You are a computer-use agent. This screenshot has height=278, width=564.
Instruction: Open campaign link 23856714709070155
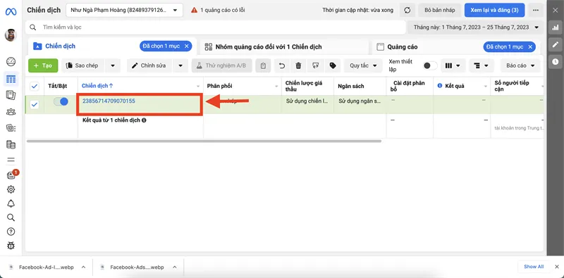coord(109,101)
